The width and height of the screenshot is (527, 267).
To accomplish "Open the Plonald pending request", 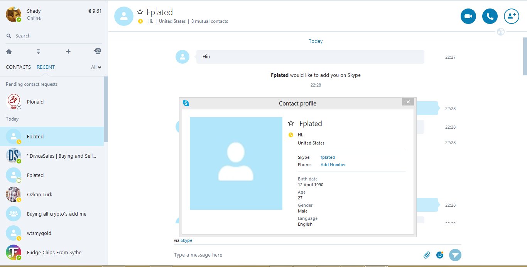I will [x=52, y=102].
